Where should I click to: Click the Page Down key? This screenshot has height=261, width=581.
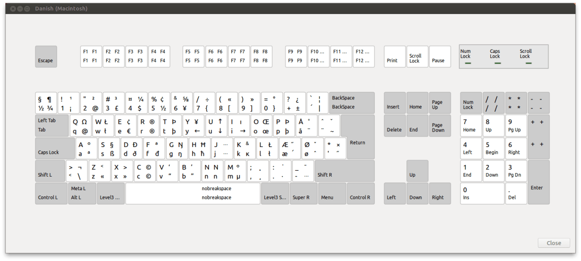[440, 125]
